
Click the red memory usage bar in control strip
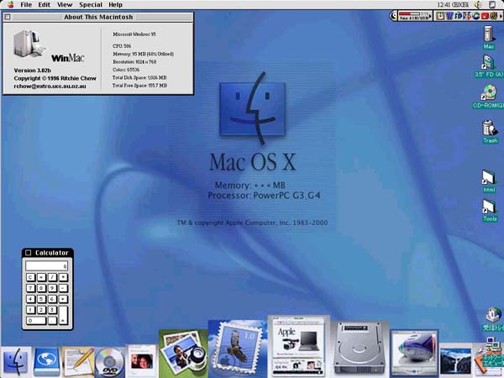coord(410,13)
